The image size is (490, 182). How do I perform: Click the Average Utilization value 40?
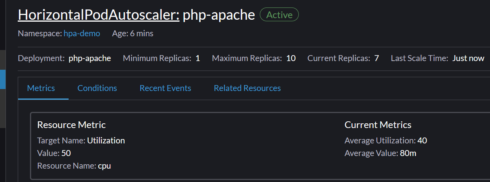point(422,141)
